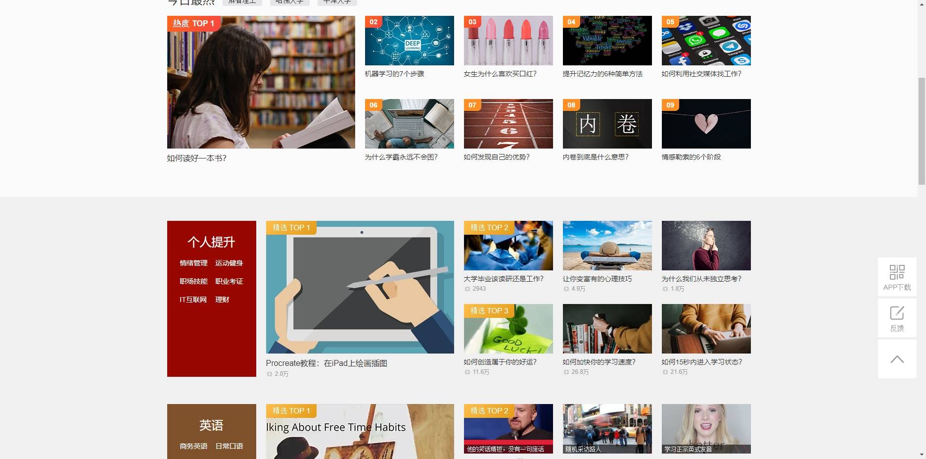Open the APP下载 QR code icon
This screenshot has width=926, height=459.
click(x=897, y=272)
